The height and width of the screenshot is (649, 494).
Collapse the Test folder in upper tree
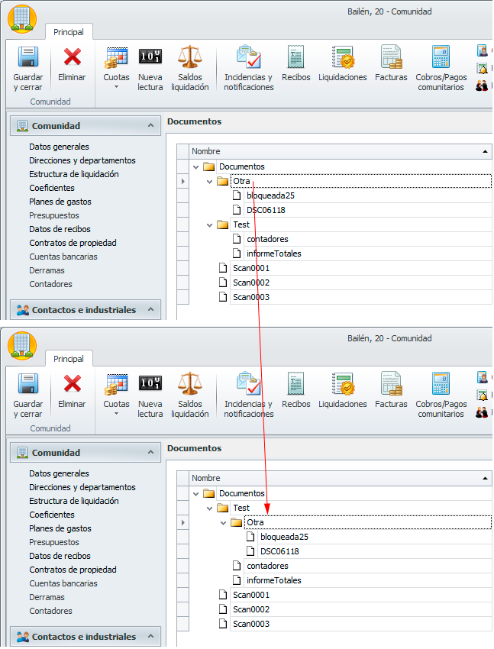point(209,225)
